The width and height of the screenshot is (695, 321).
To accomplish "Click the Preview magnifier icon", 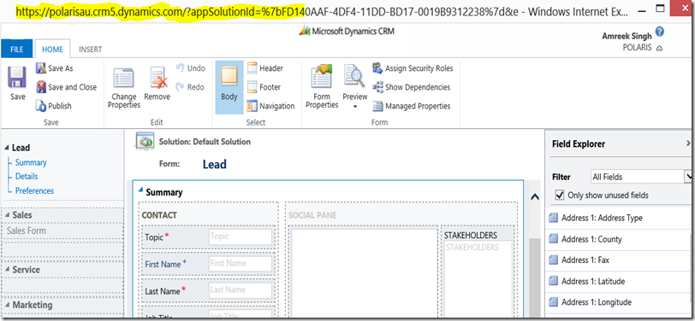I will point(354,77).
